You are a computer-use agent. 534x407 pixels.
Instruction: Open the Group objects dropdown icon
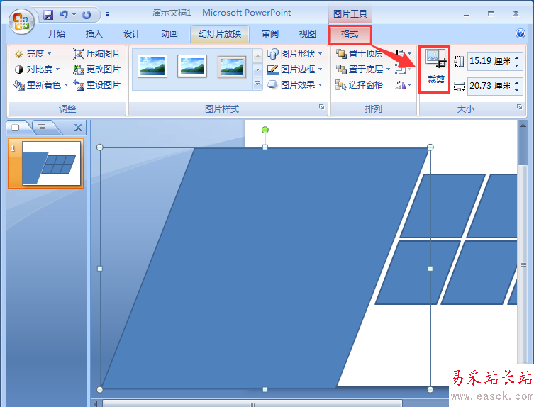(x=404, y=69)
